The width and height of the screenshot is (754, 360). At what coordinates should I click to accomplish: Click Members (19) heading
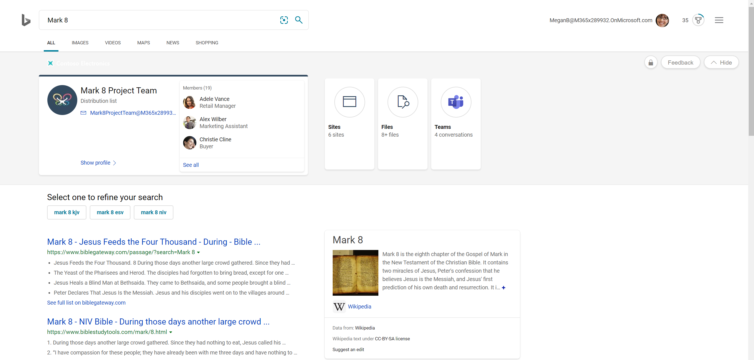click(197, 88)
